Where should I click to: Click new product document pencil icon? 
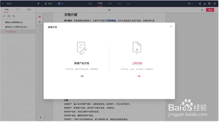[82, 48]
